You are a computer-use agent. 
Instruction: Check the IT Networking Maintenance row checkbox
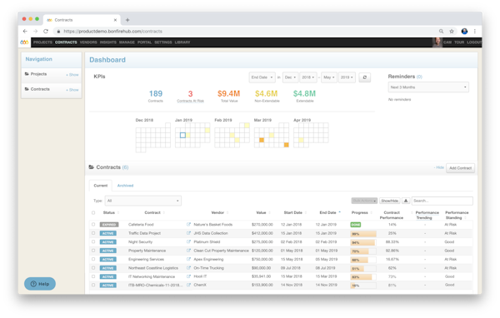(93, 276)
